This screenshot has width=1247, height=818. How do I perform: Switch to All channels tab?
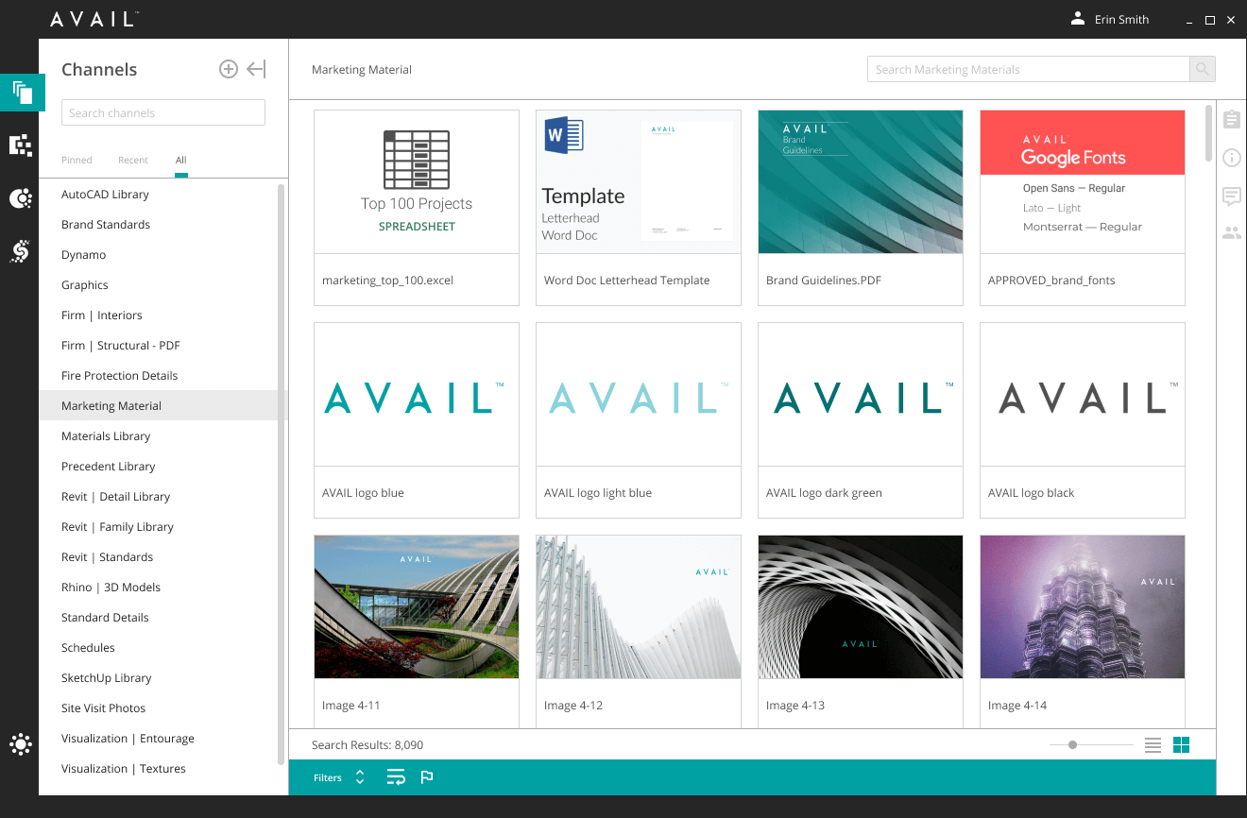(180, 161)
